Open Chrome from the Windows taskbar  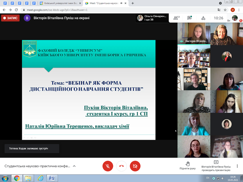coord(17,178)
